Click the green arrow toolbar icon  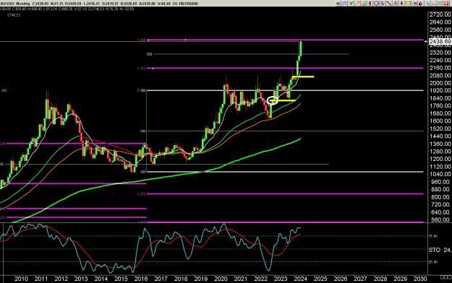(351, 3)
